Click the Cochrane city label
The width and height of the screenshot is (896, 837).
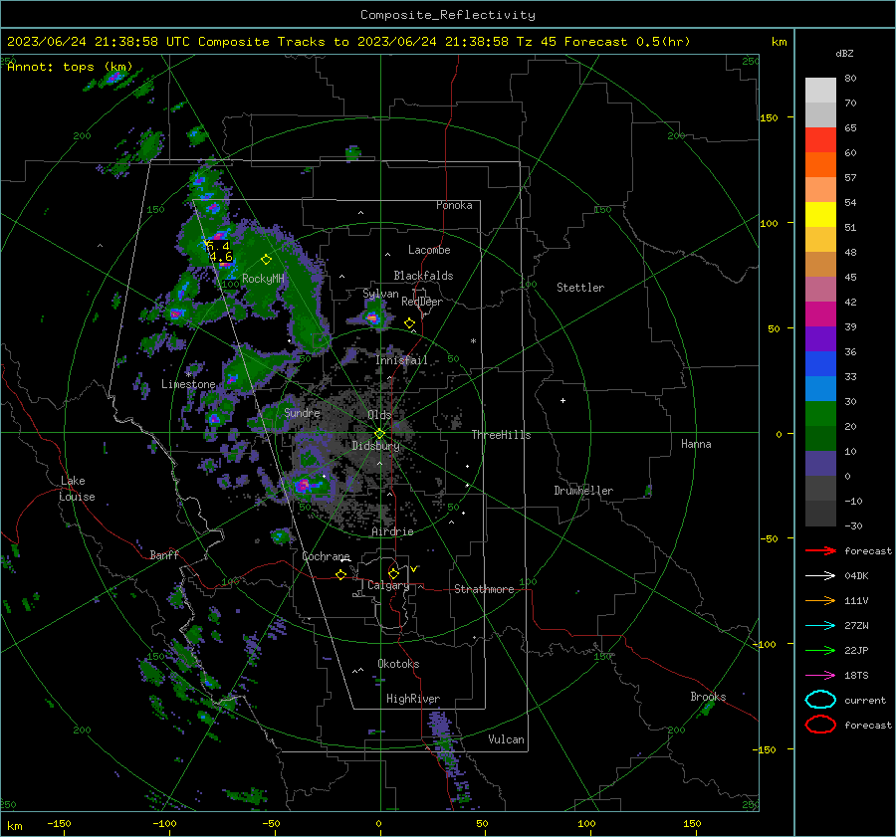pyautogui.click(x=326, y=556)
